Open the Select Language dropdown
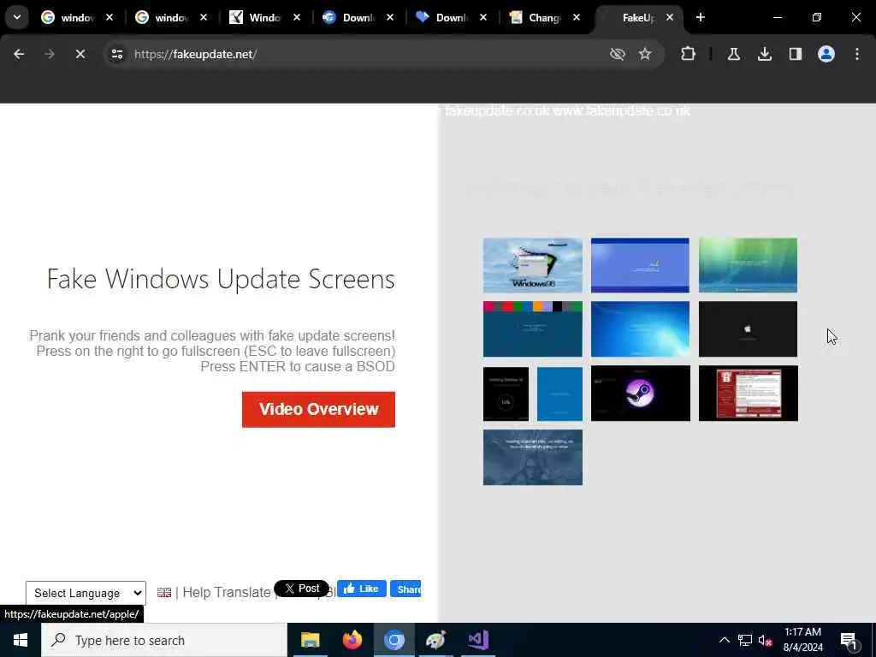Screen dimensions: 876x657 pos(86,593)
